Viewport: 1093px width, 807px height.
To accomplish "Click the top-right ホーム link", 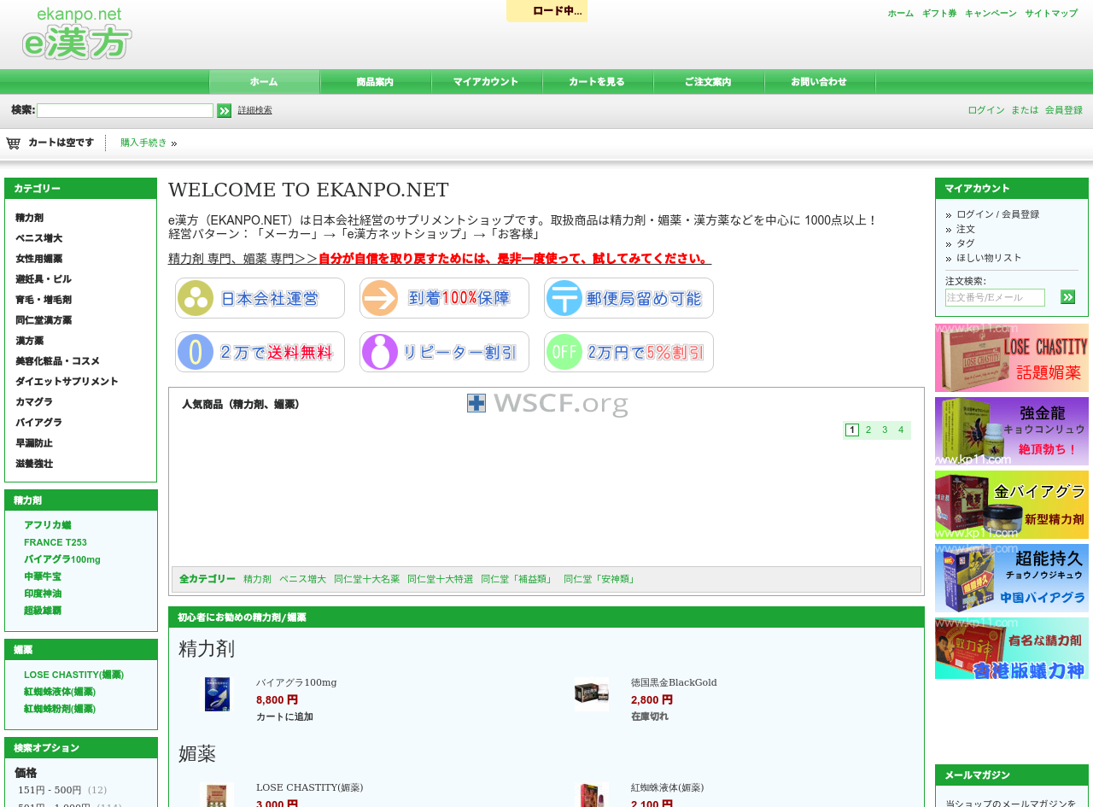I will coord(900,14).
